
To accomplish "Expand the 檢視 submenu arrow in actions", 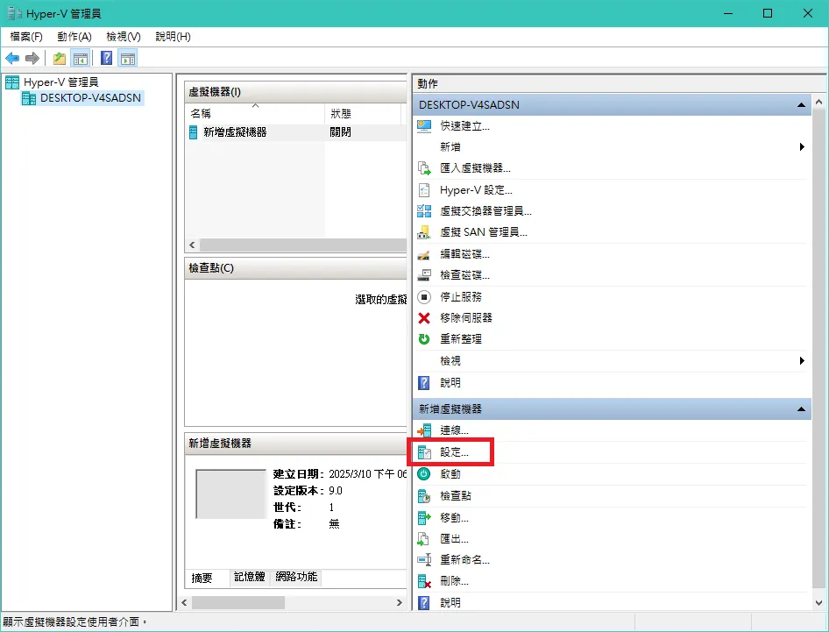I will pos(802,360).
